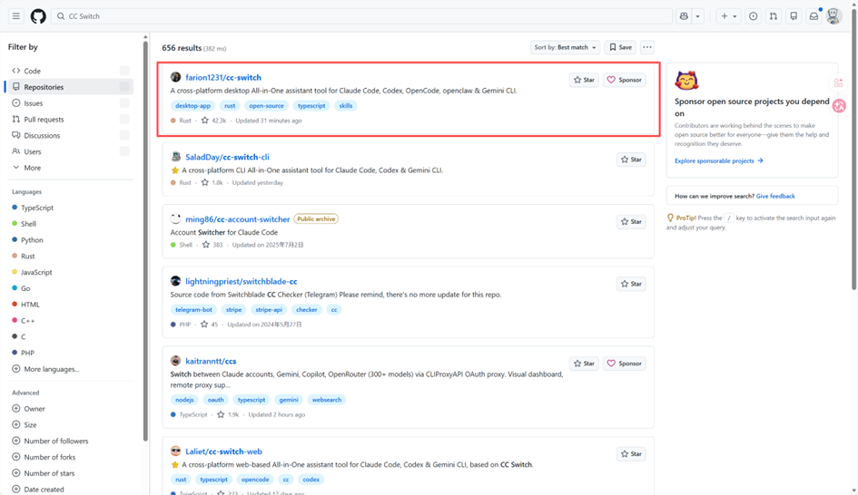Open the create new plus menu
This screenshot has height=495, width=858.
pos(729,16)
